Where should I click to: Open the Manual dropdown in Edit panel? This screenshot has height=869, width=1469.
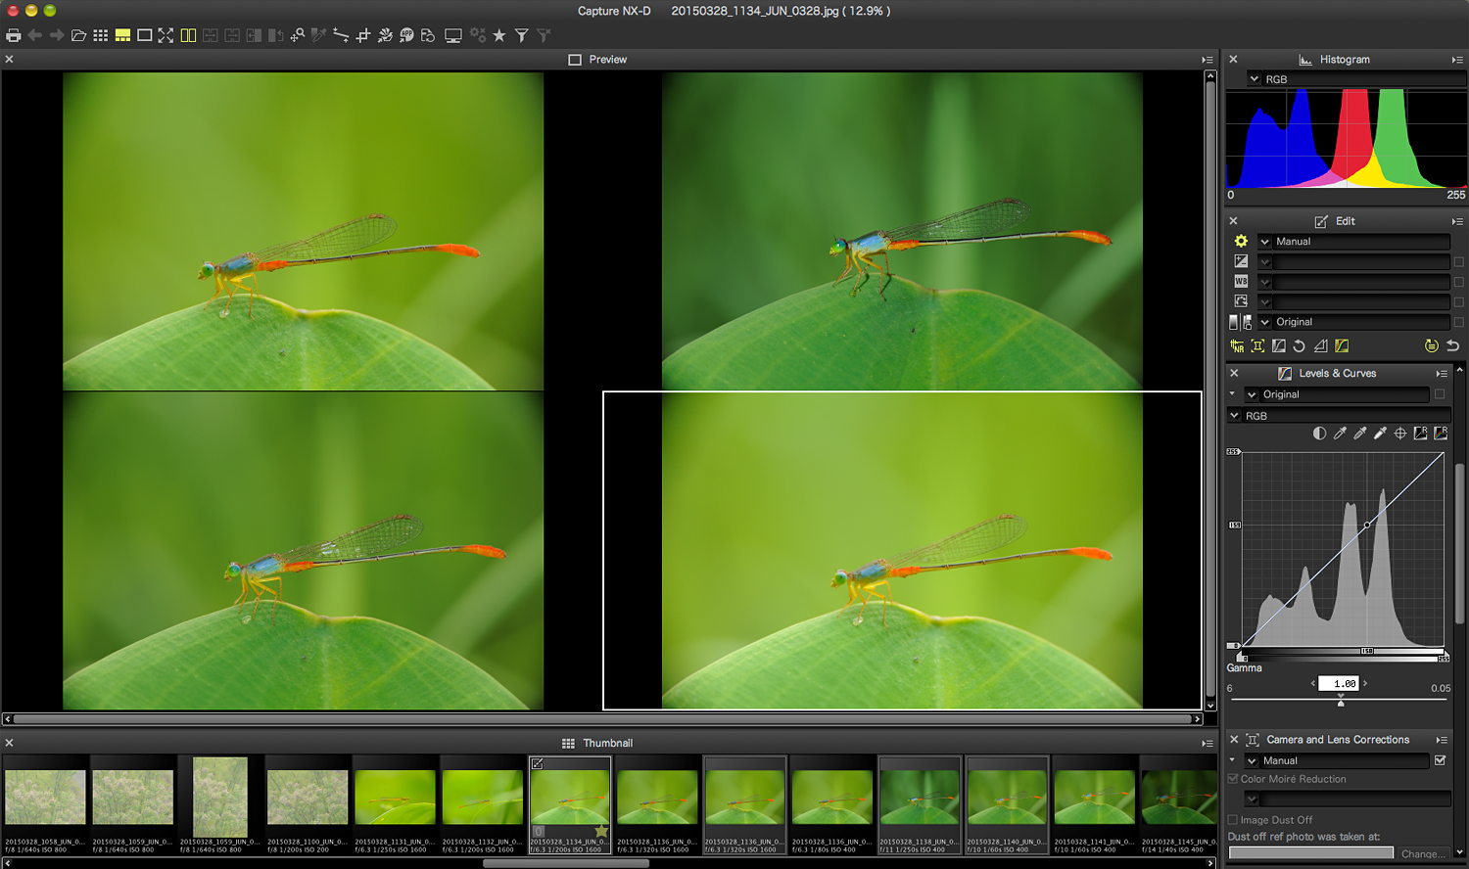point(1265,242)
